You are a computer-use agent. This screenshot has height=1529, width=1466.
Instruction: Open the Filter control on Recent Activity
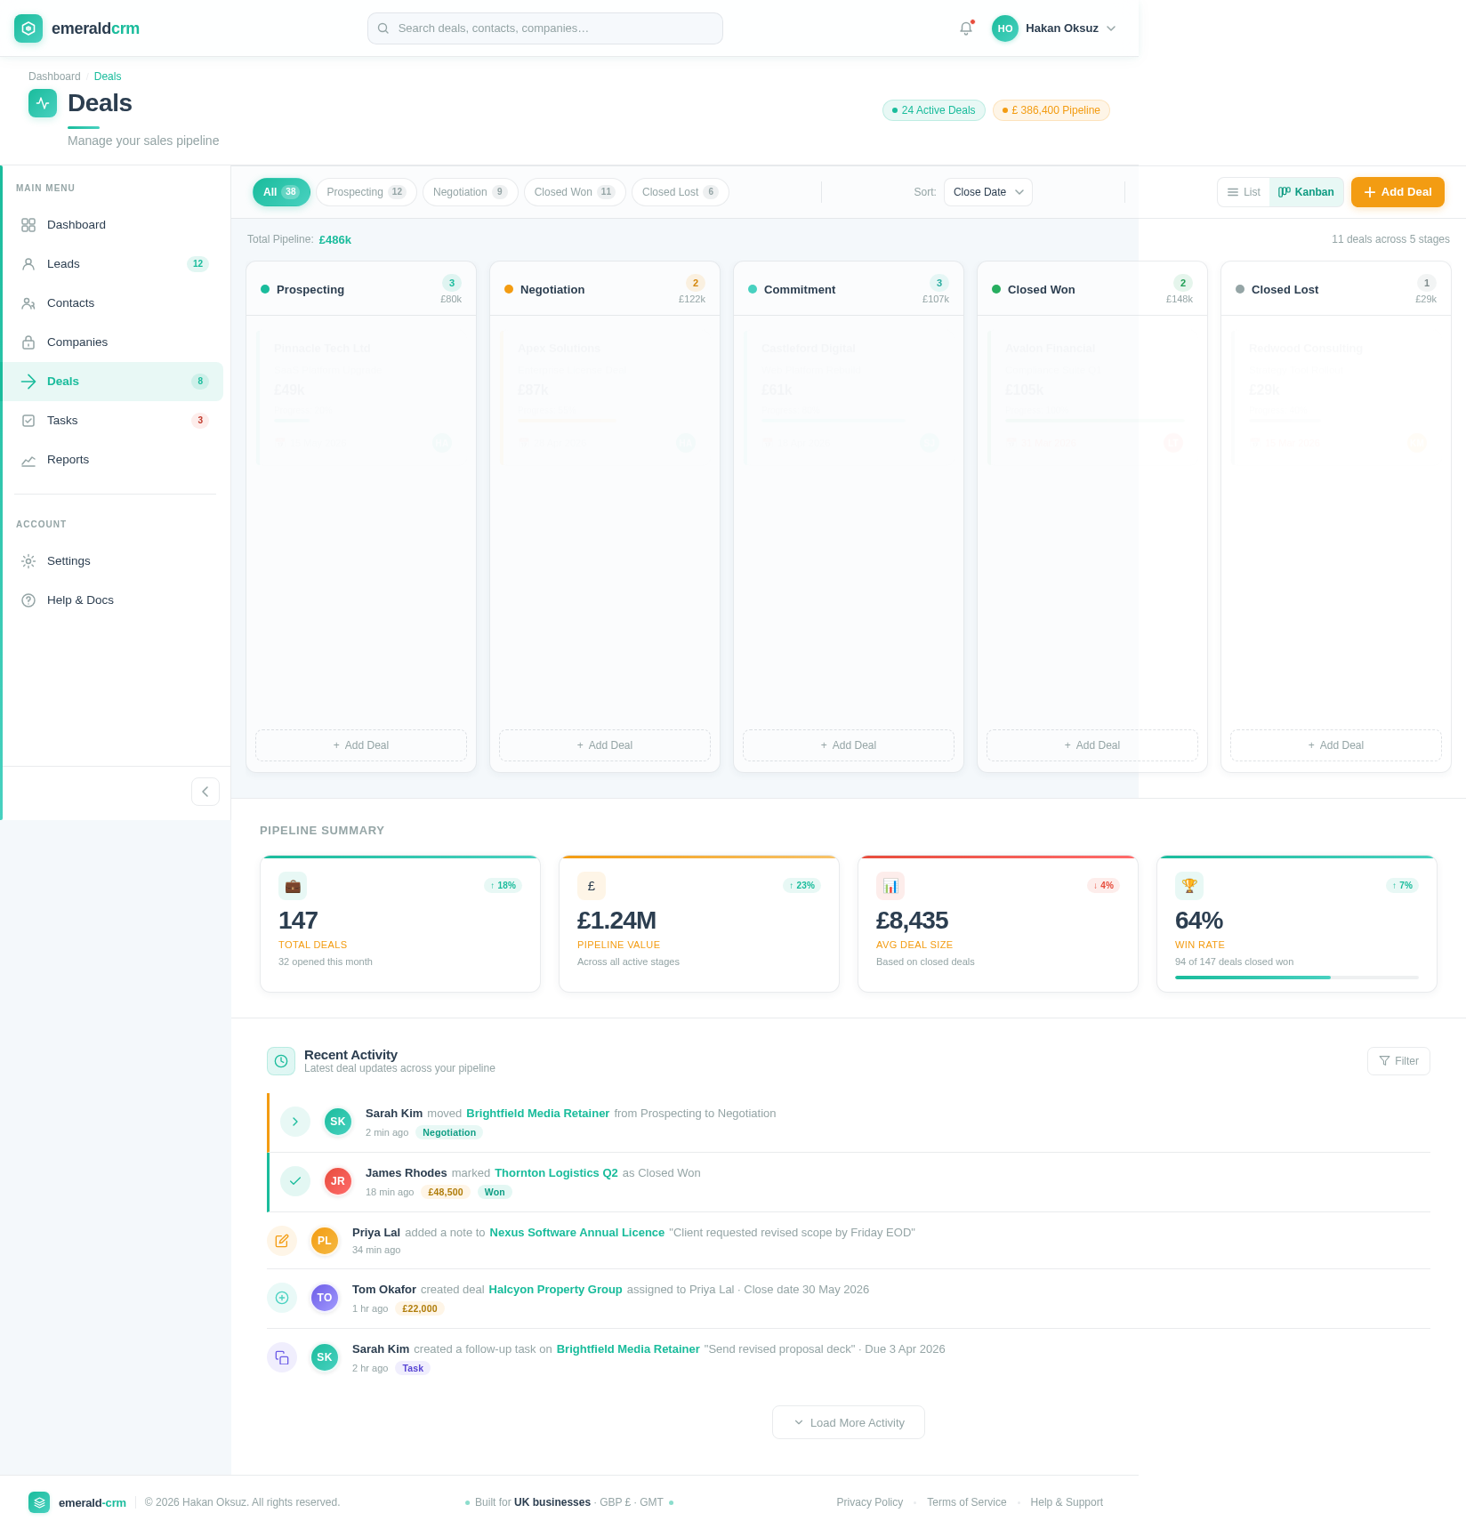(x=1398, y=1061)
